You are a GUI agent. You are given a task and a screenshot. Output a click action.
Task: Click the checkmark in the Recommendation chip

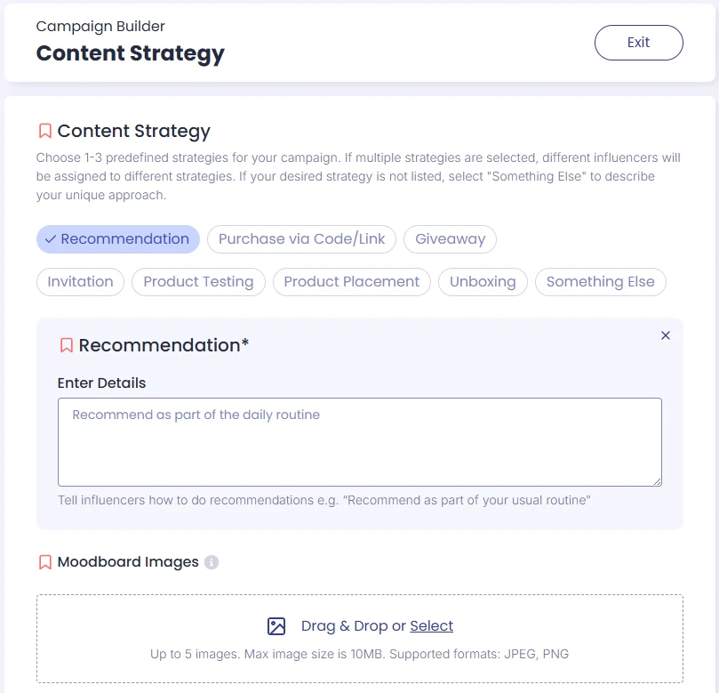point(51,239)
